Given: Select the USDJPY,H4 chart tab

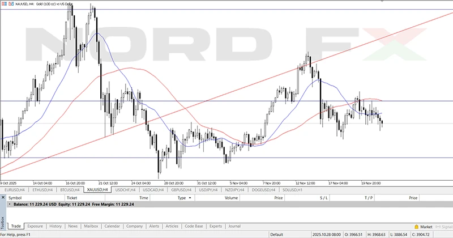Looking at the screenshot, I should pos(208,190).
